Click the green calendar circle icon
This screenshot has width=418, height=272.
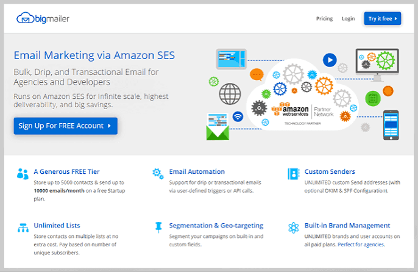tap(373, 99)
